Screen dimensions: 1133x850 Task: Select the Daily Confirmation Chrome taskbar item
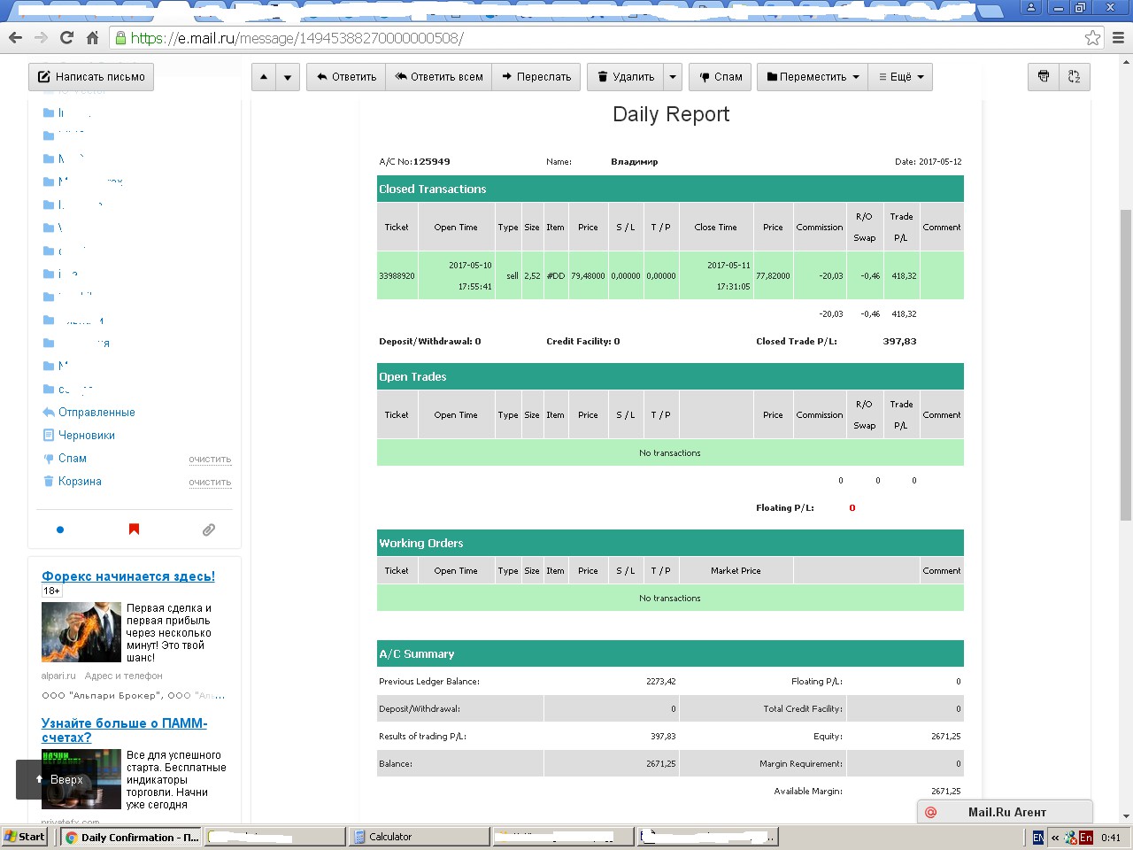pos(132,837)
